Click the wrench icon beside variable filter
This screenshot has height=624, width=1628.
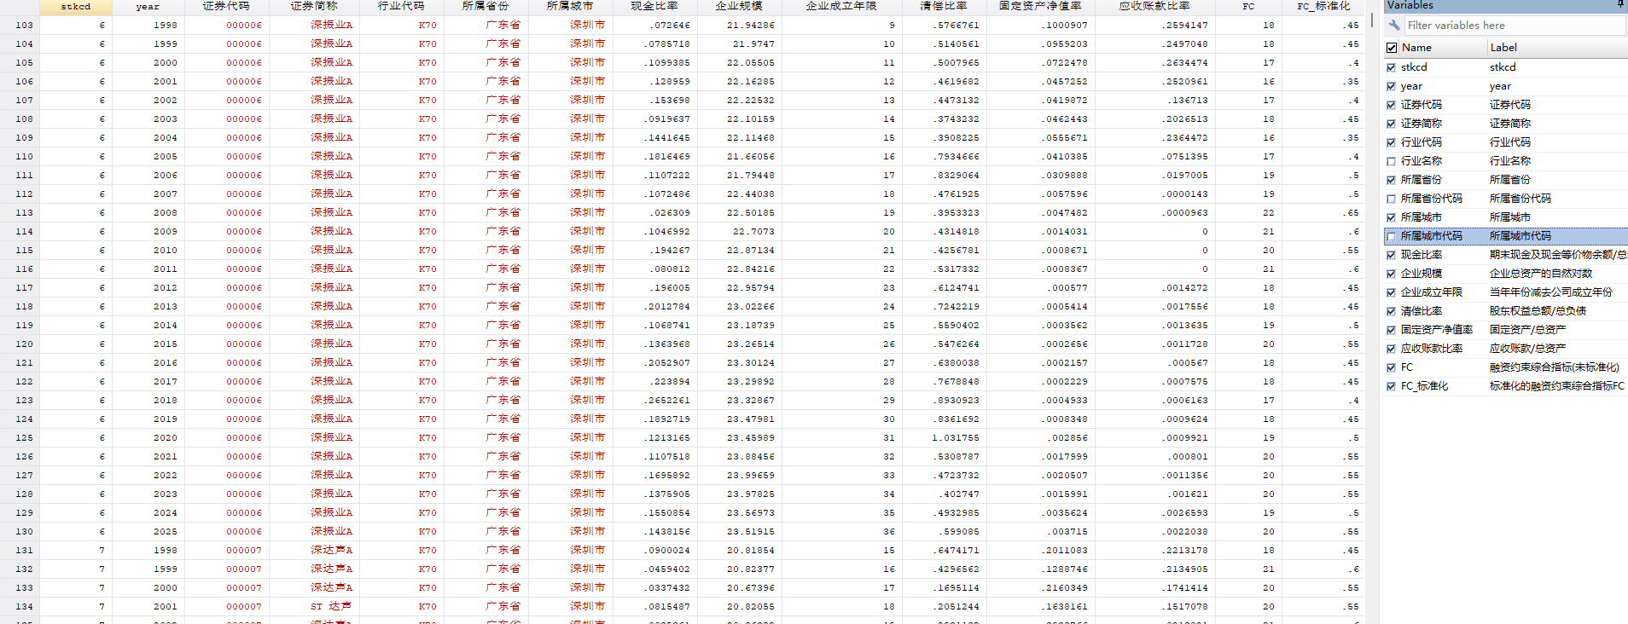(1394, 26)
